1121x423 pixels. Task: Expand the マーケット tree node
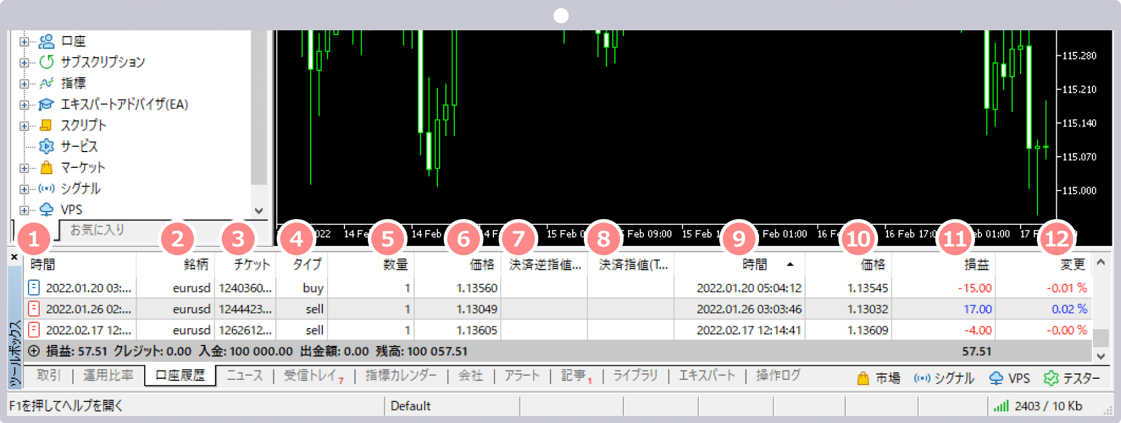(24, 168)
